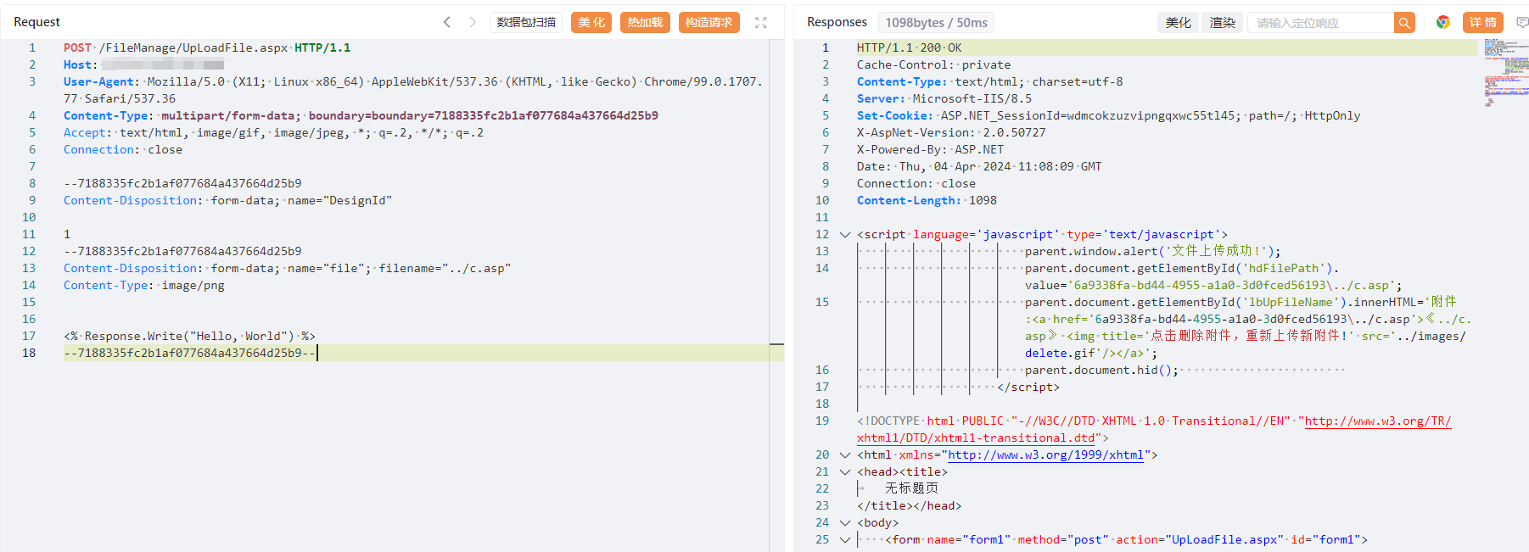Click the Host header line

(x=143, y=65)
